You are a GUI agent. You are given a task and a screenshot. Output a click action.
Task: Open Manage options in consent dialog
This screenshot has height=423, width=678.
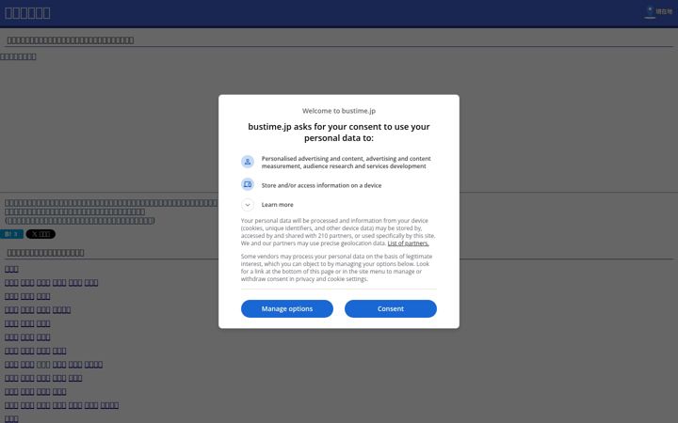pos(287,308)
